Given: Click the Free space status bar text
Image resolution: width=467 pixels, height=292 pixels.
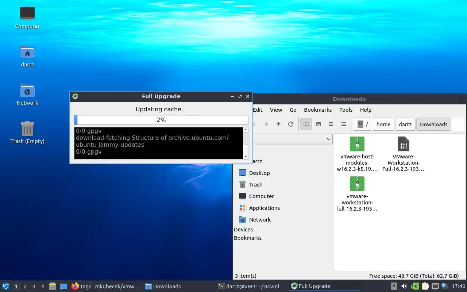Looking at the screenshot, I should [x=414, y=276].
